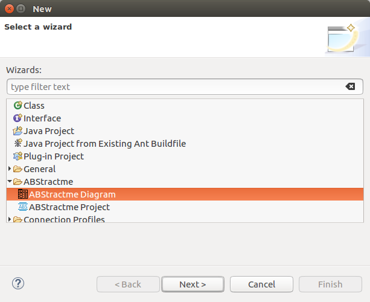Select the Plug-in Project entry
Image resolution: width=370 pixels, height=302 pixels.
tap(54, 156)
